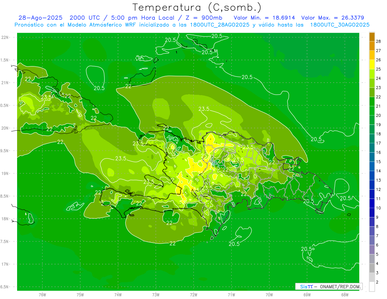This screenshot has width=387, height=299.
Task: Click the '20N' latitude axis label
Action: 5,128
